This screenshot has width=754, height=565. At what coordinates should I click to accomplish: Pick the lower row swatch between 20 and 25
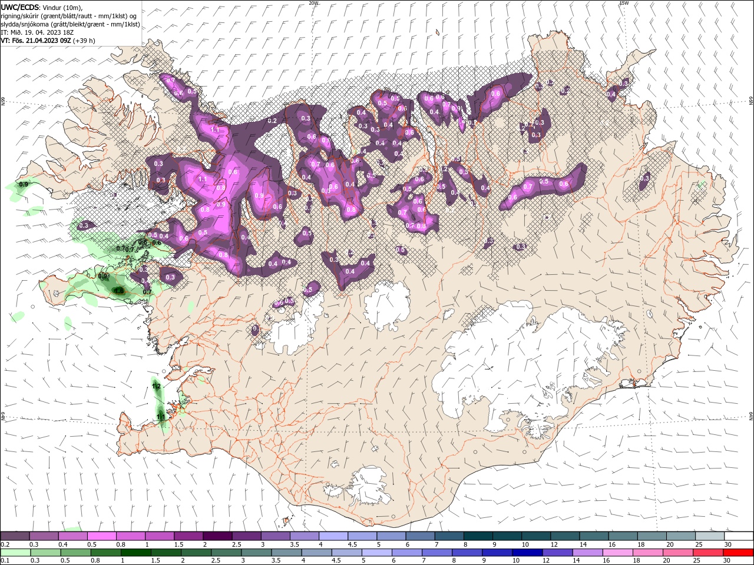pyautogui.click(x=677, y=553)
